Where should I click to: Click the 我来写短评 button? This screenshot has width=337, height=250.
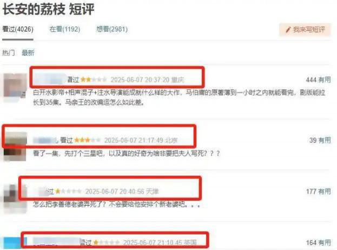click(305, 30)
